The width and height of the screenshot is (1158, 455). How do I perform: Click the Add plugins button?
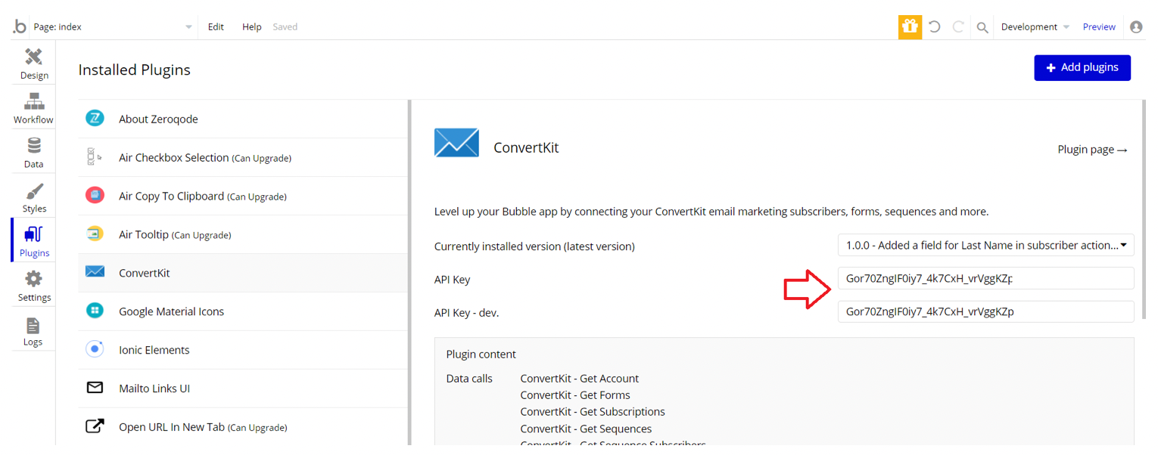[1082, 67]
